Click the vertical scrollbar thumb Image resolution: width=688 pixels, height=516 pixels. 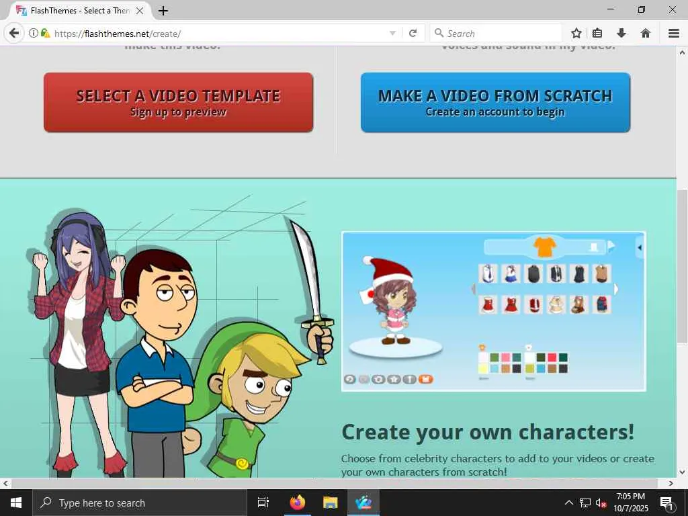click(x=682, y=266)
